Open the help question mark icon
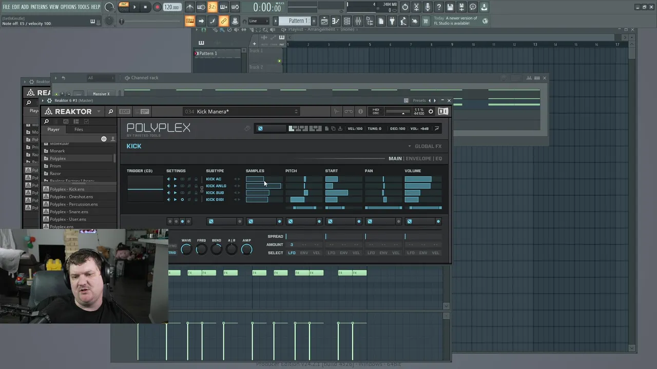 click(x=439, y=7)
